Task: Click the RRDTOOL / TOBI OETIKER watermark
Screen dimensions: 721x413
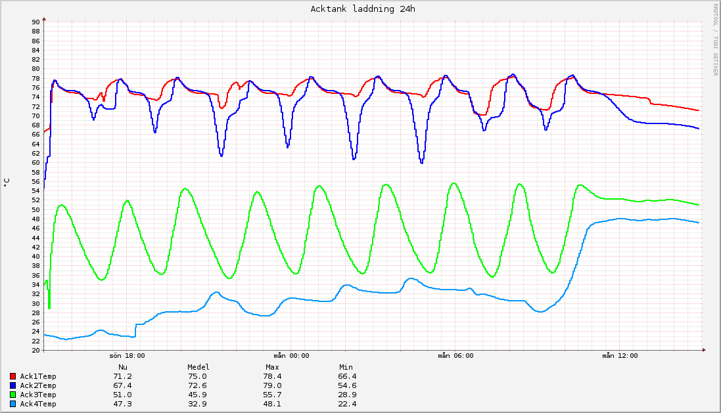Action: [x=715, y=39]
